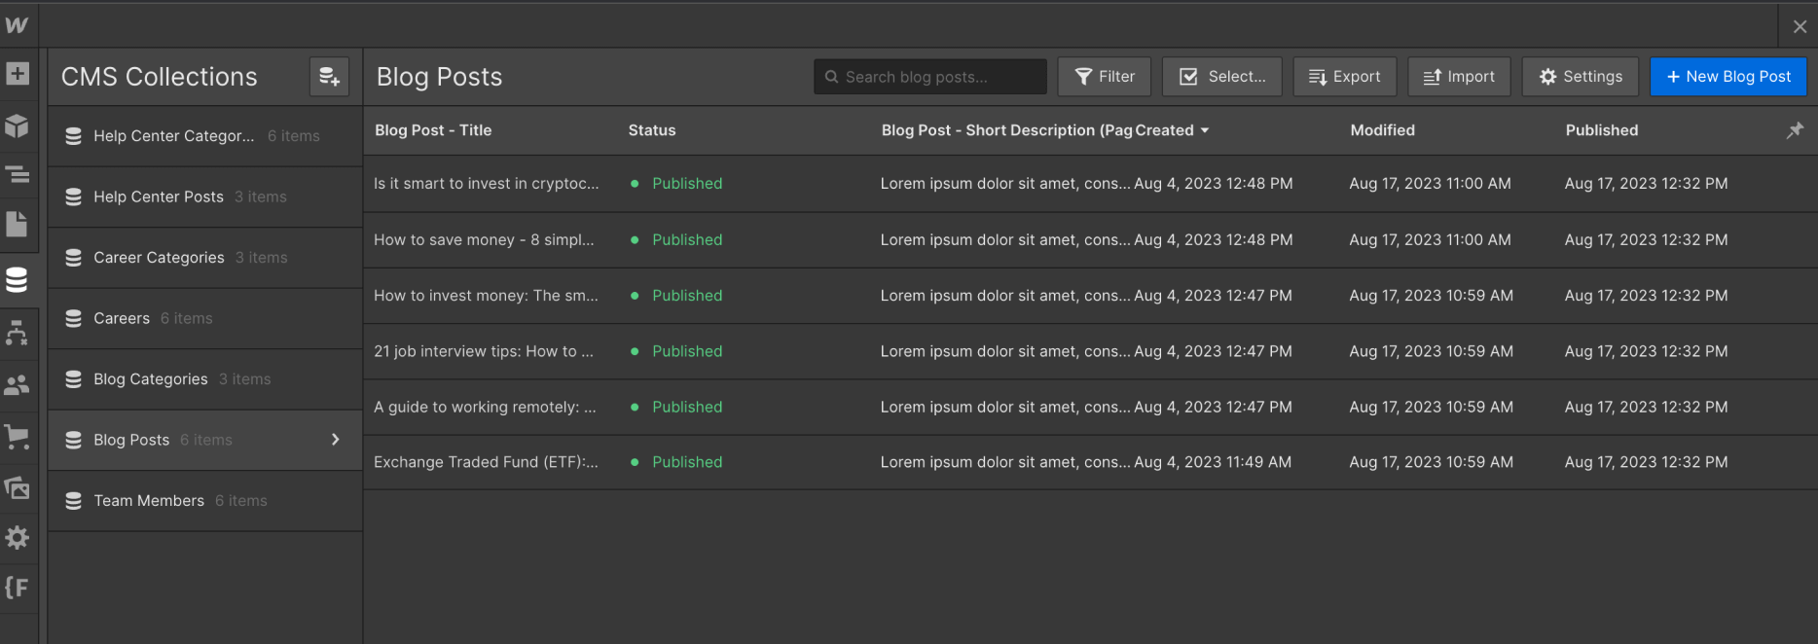Click the Short Description column header
This screenshot has height=644, width=1818.
(x=1006, y=130)
